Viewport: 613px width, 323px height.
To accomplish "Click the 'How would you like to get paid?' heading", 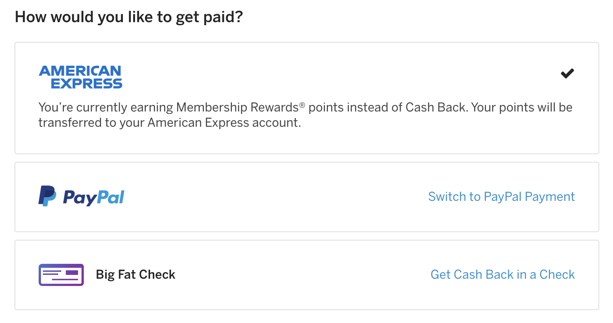I will pos(129,16).
